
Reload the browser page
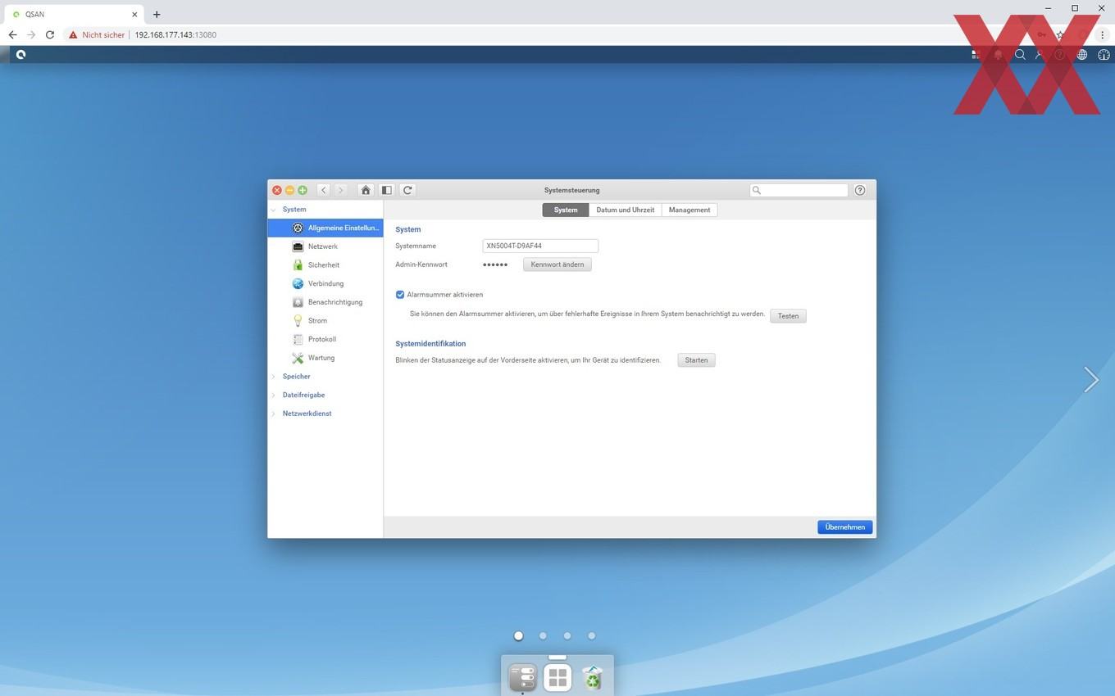point(50,35)
